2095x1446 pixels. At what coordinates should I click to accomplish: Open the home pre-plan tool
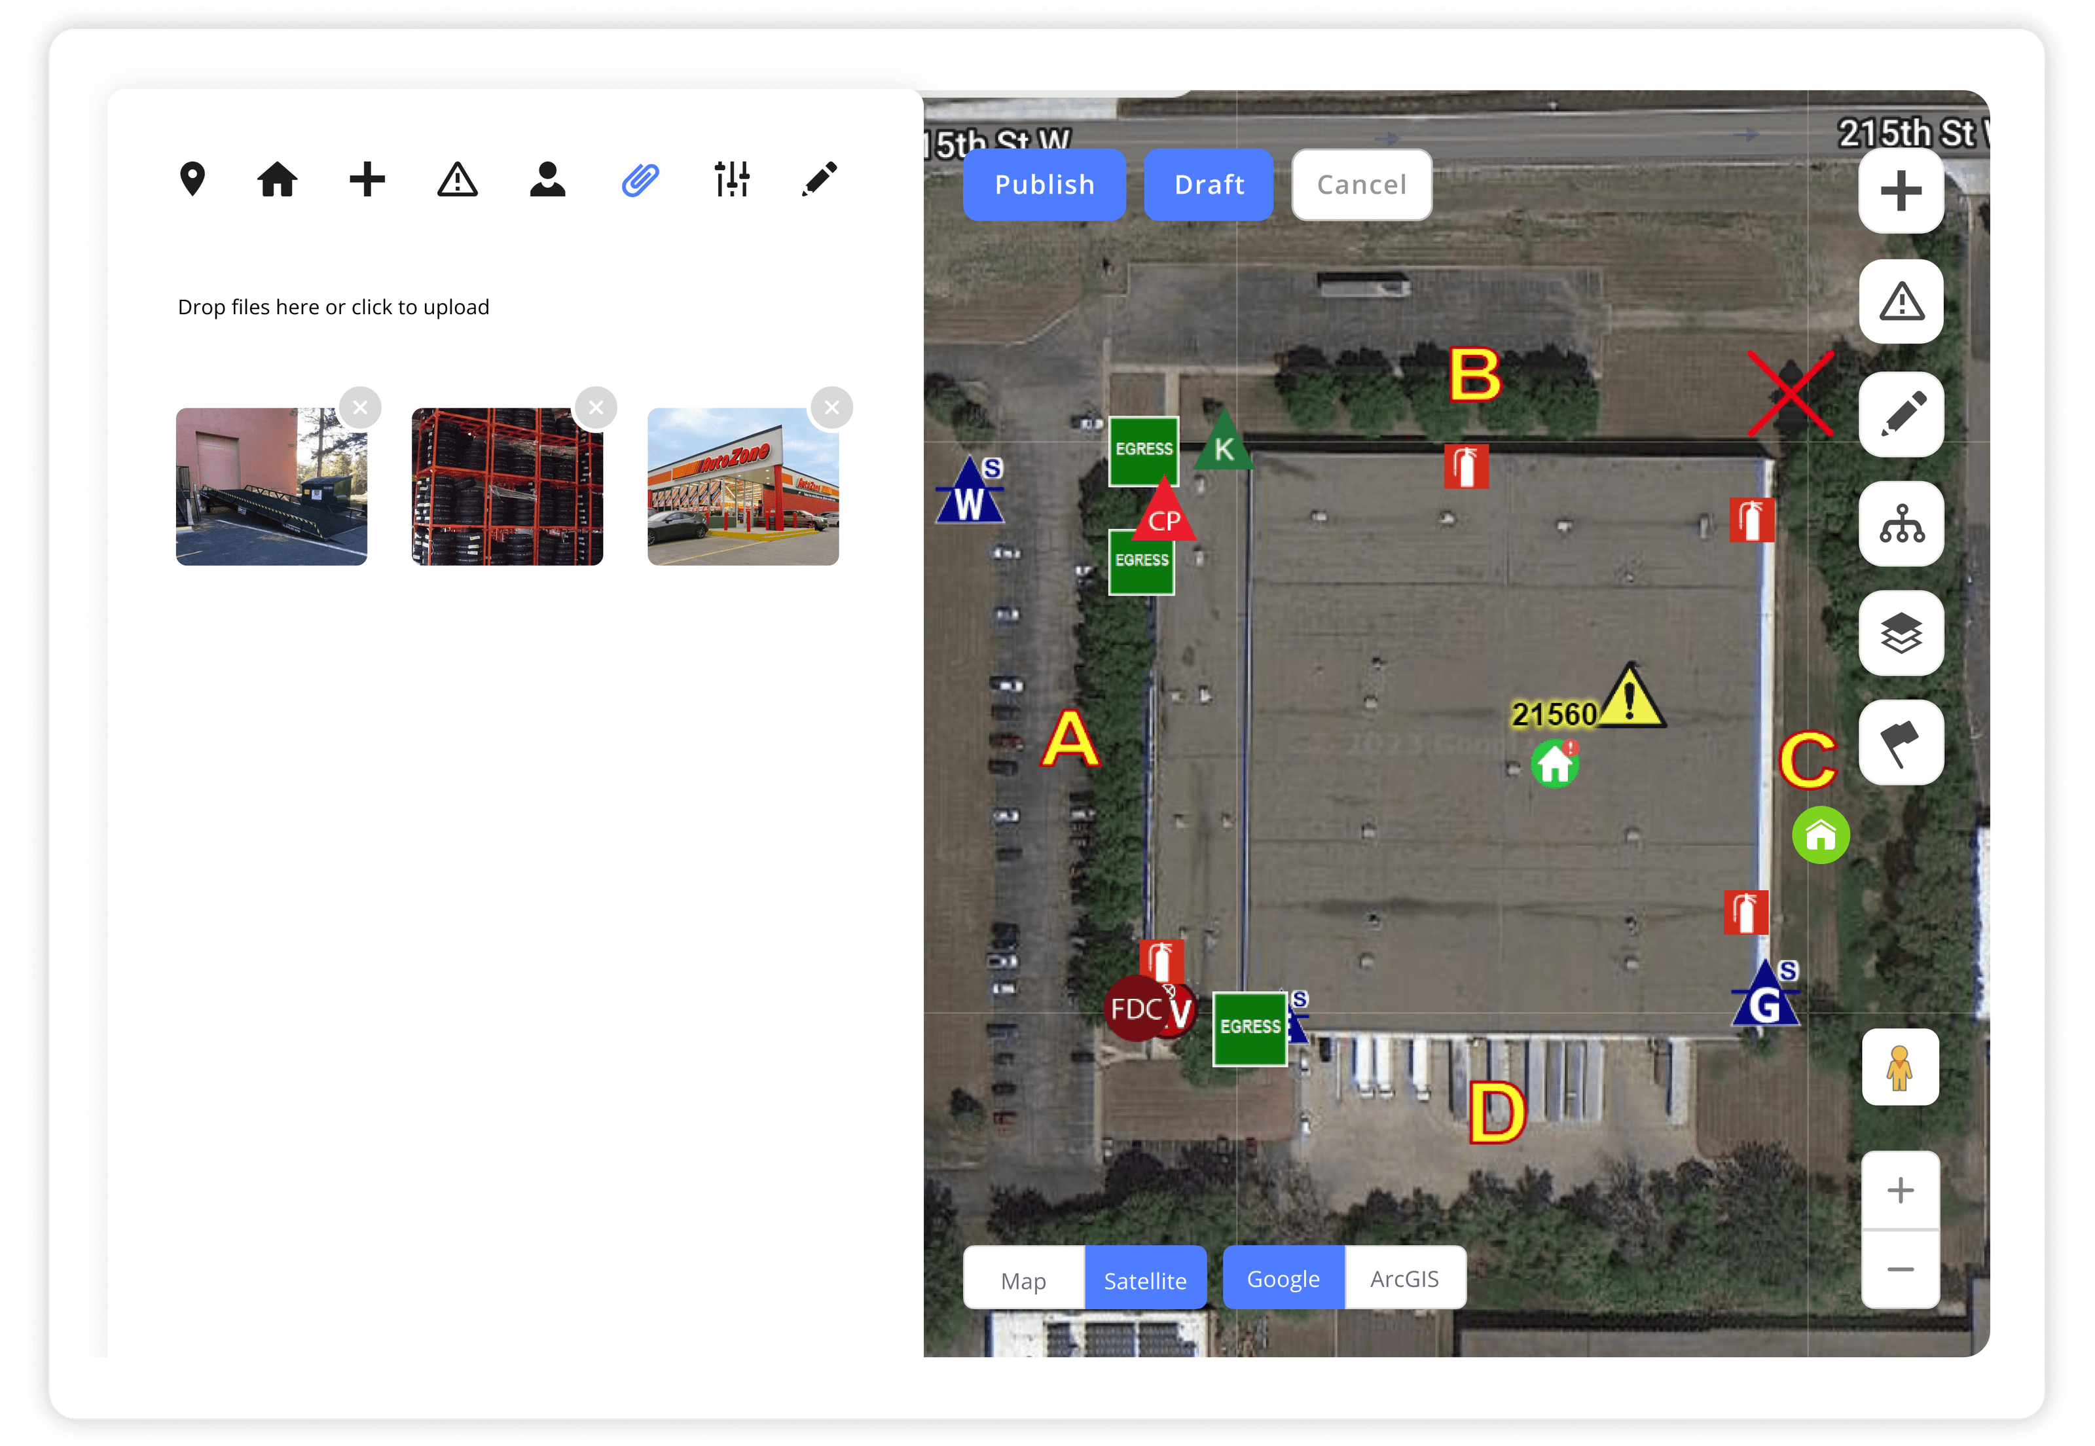pyautogui.click(x=276, y=179)
